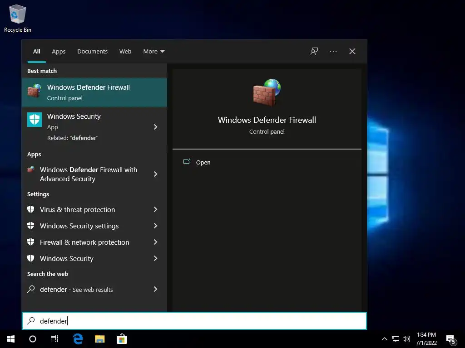Click the Search the web heading
The image size is (465, 348).
coord(47,274)
